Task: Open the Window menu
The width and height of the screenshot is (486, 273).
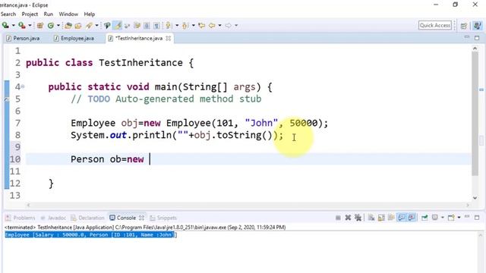Action: pos(68,14)
